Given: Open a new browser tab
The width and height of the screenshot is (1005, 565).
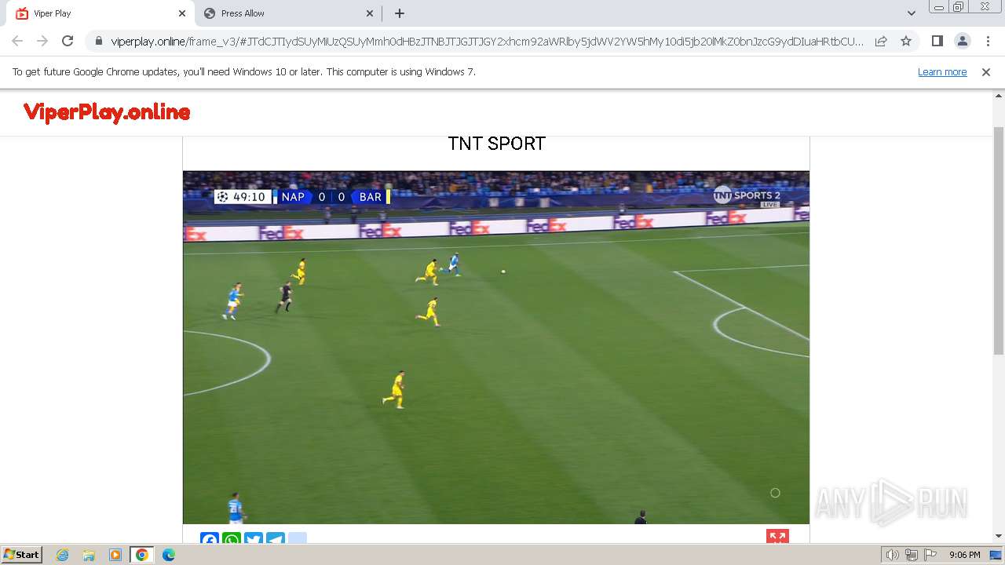Looking at the screenshot, I should tap(400, 13).
